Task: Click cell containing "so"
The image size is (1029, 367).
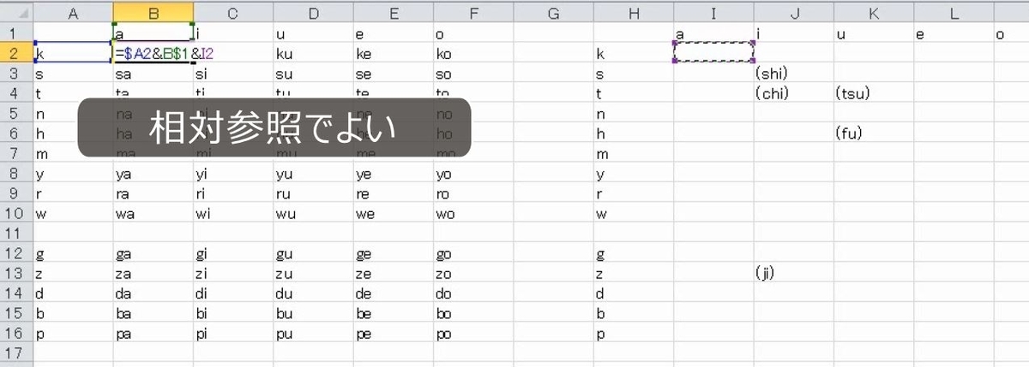Action: (x=473, y=74)
